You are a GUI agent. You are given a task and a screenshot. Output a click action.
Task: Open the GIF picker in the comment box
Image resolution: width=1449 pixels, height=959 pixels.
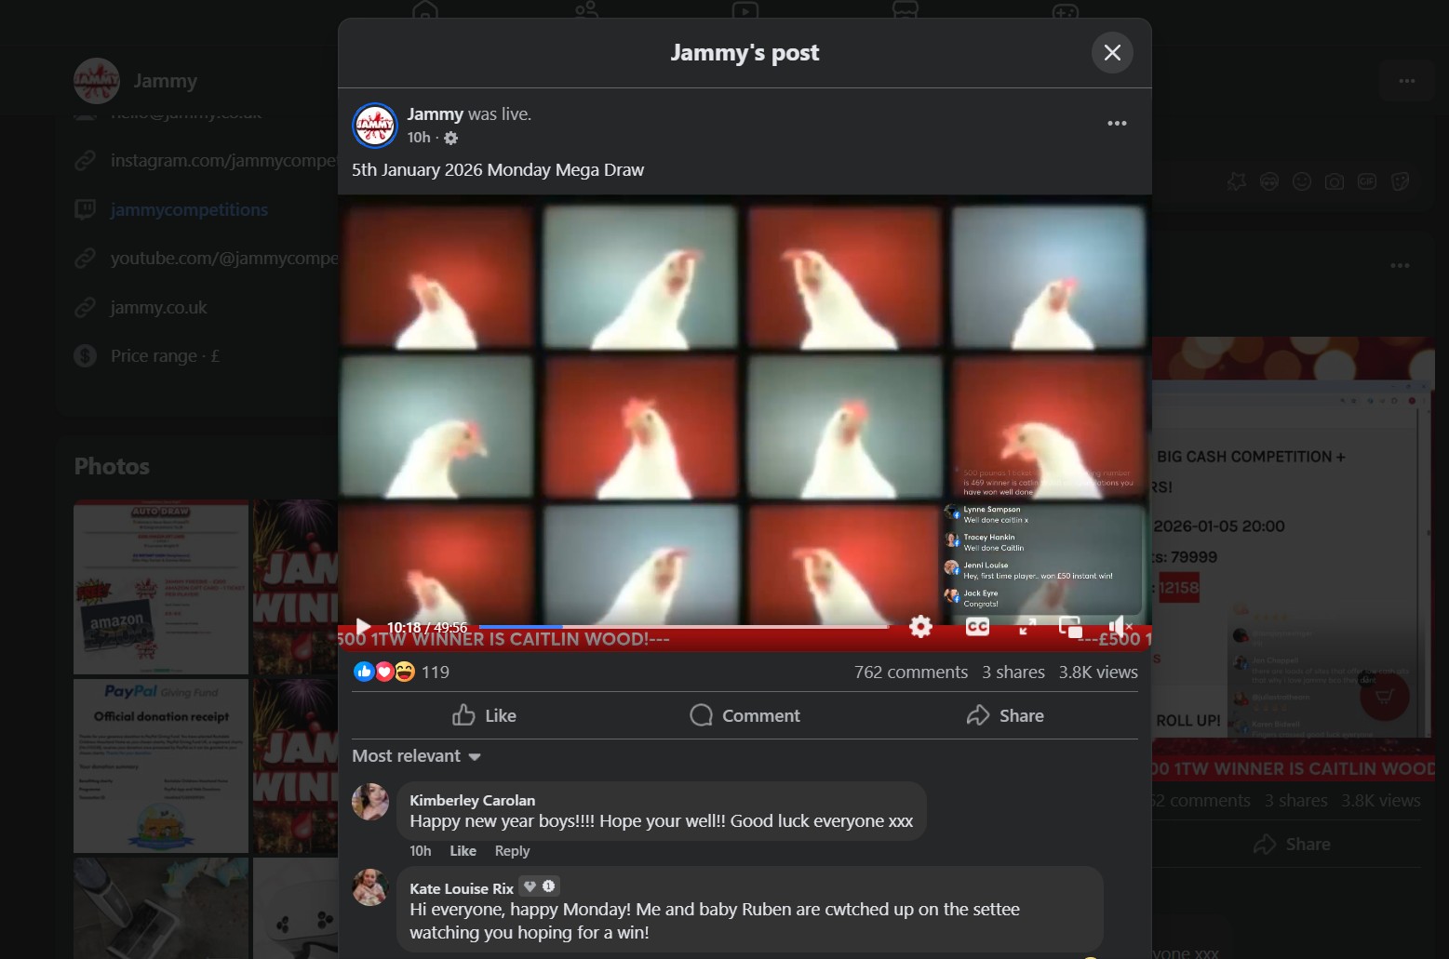[1367, 181]
